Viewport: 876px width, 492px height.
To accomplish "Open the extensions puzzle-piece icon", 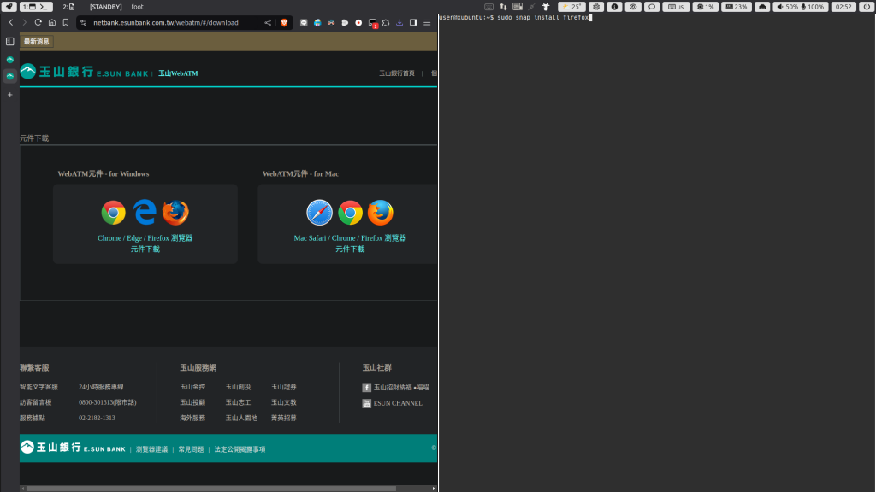I will [x=386, y=23].
